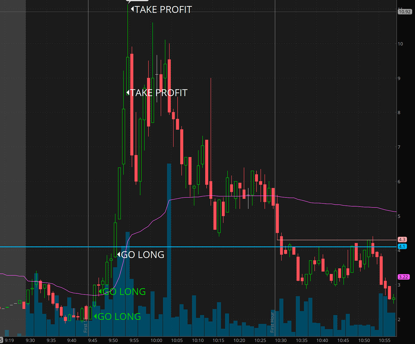Click the green GO LONG label near price 3
This screenshot has width=415, height=344.
122,292
